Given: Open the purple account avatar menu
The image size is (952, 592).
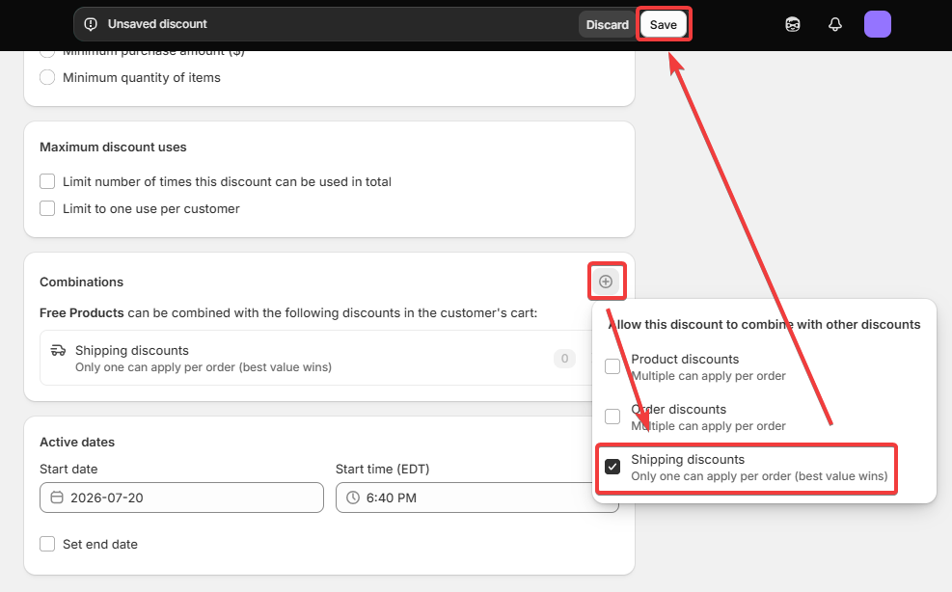Looking at the screenshot, I should tap(878, 24).
